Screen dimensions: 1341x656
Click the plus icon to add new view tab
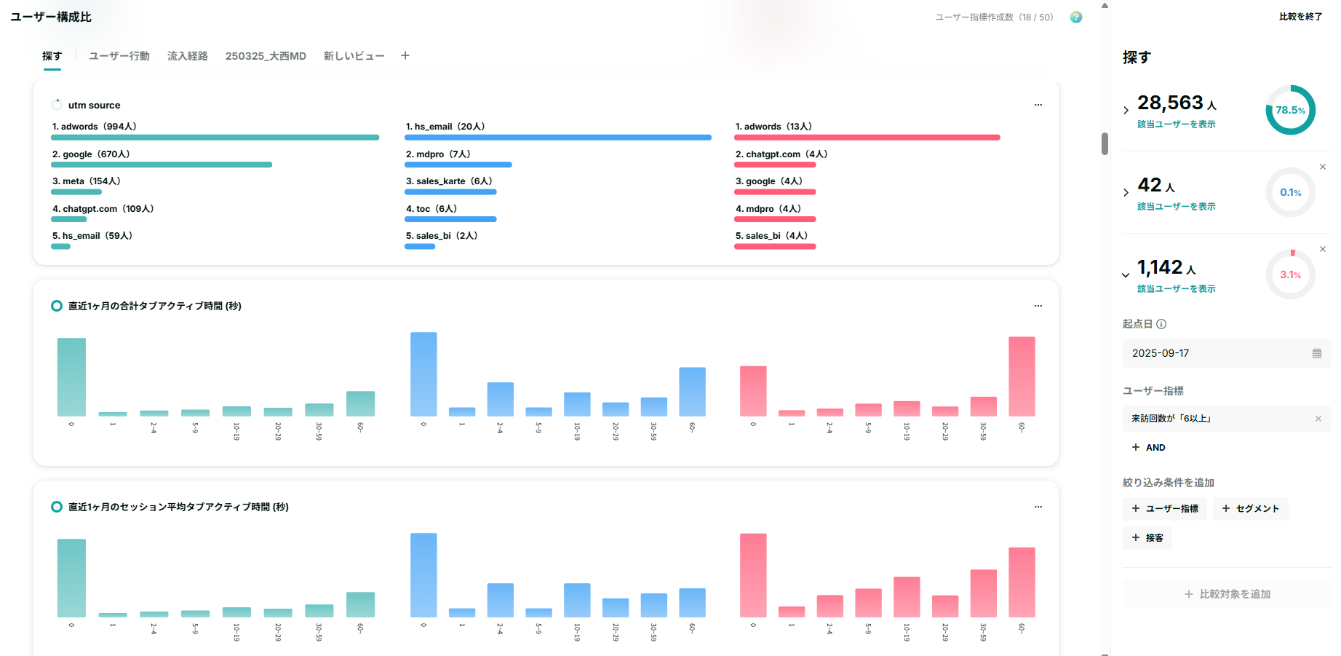(405, 56)
